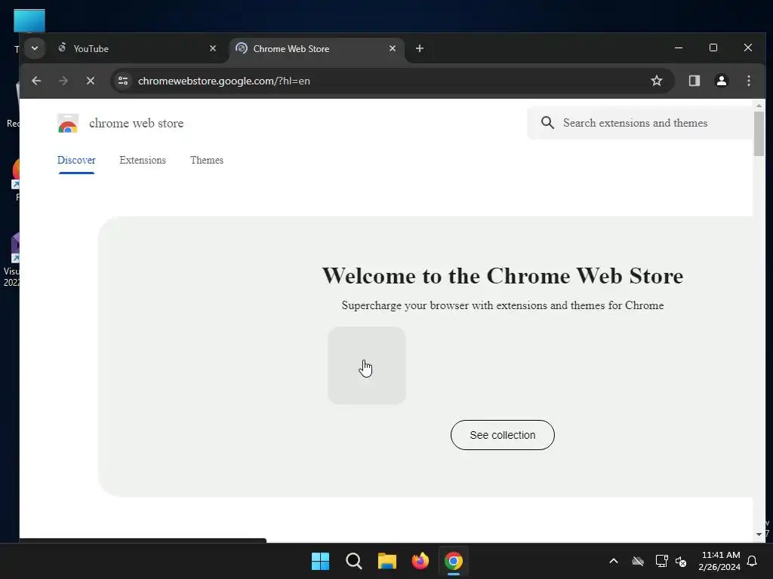Show hidden system tray icons
Viewport: 773px width, 579px height.
(x=613, y=561)
